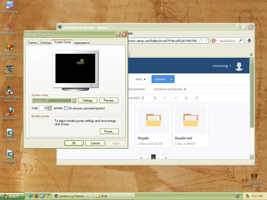The width and height of the screenshot is (267, 200).
Task: Click the Upload button
Action: point(160,79)
